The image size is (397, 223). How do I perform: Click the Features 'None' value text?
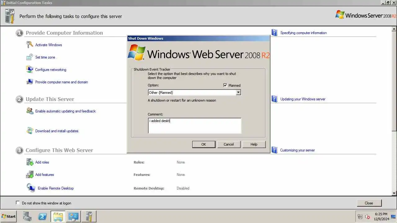(x=181, y=175)
